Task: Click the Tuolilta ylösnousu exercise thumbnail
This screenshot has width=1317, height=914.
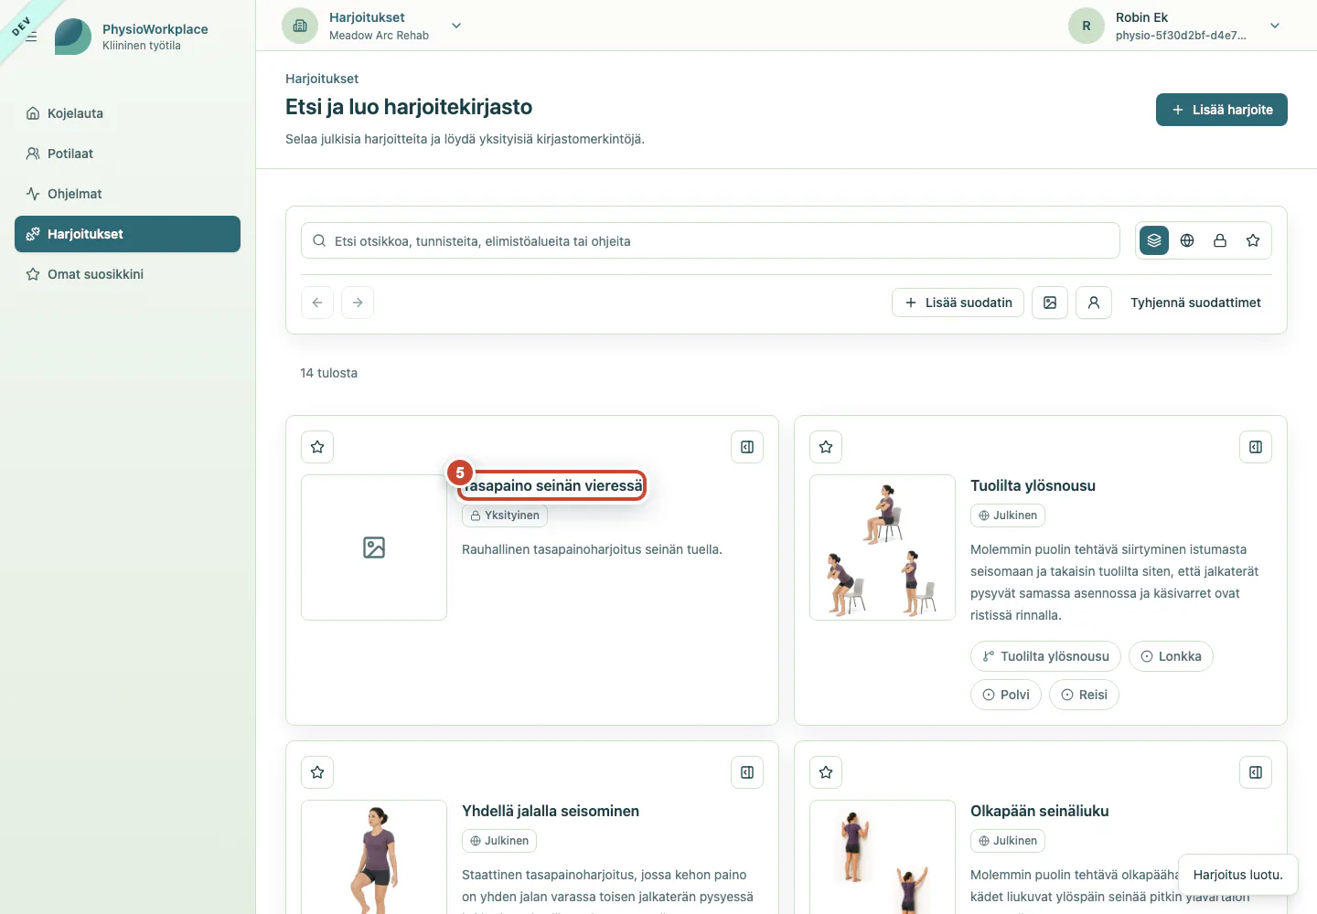Action: tap(883, 547)
